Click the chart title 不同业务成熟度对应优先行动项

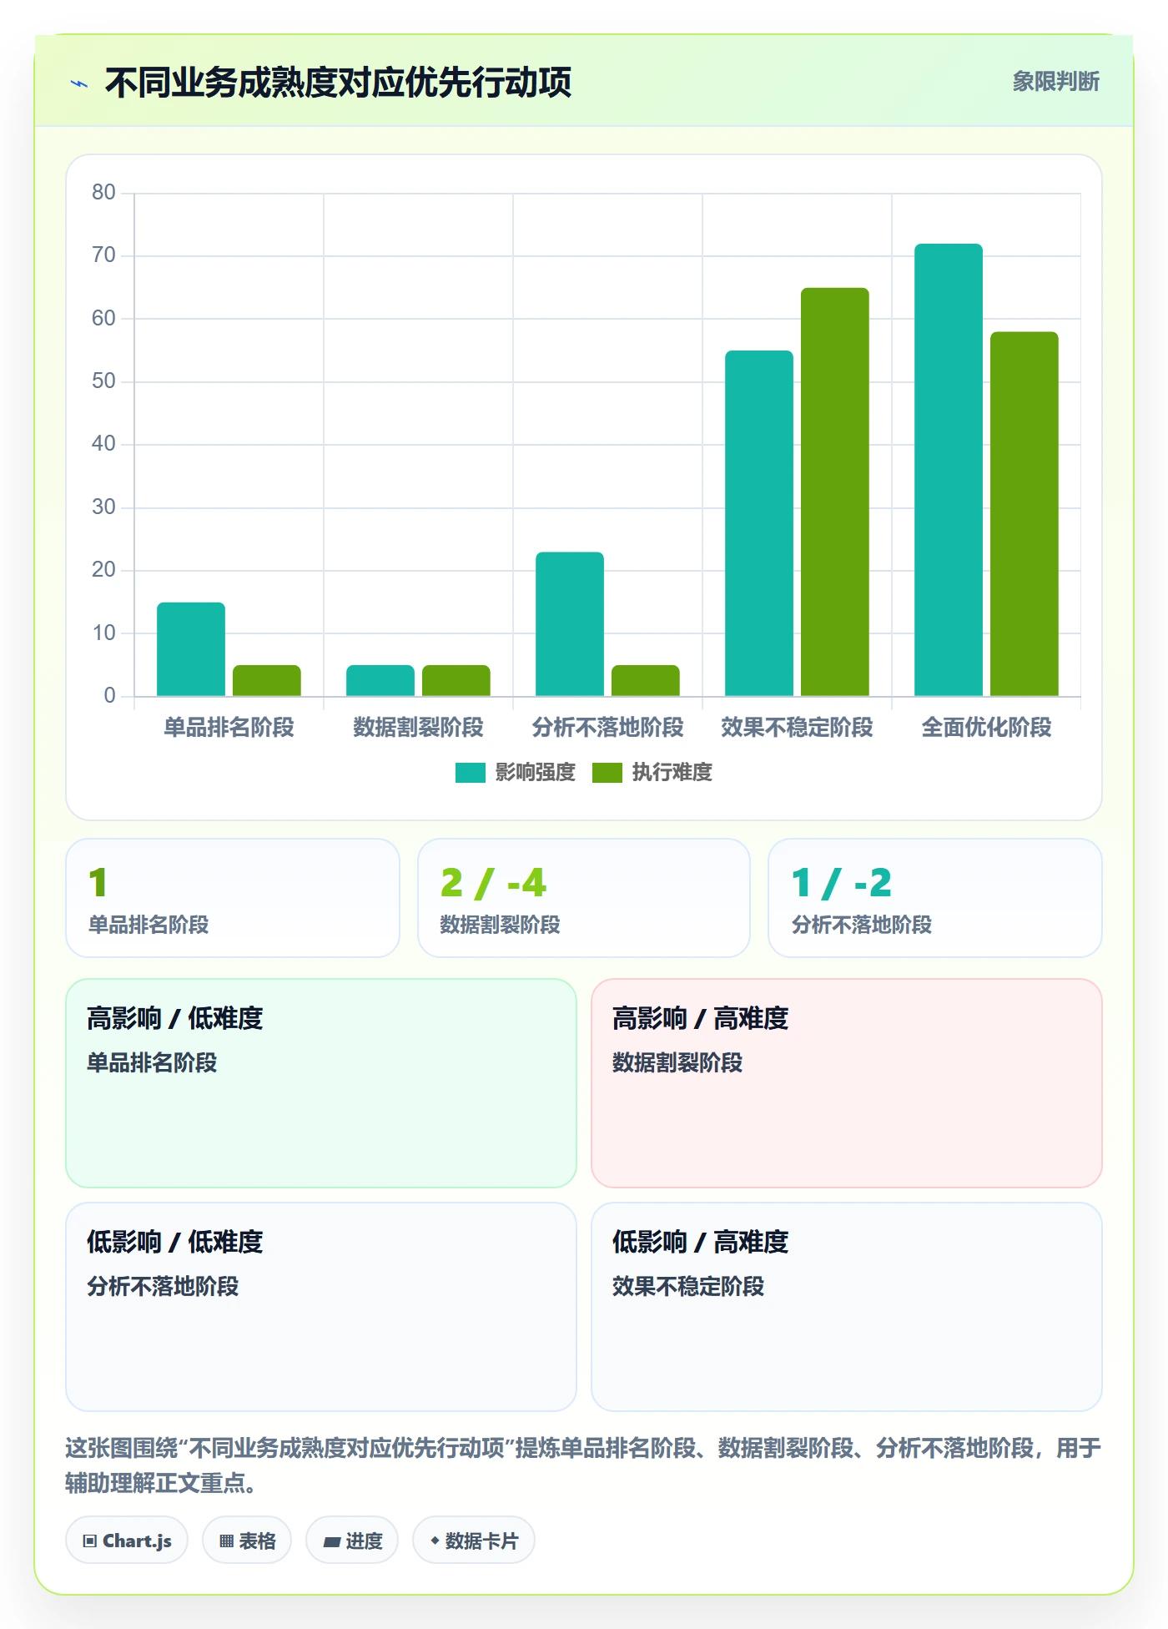(338, 83)
